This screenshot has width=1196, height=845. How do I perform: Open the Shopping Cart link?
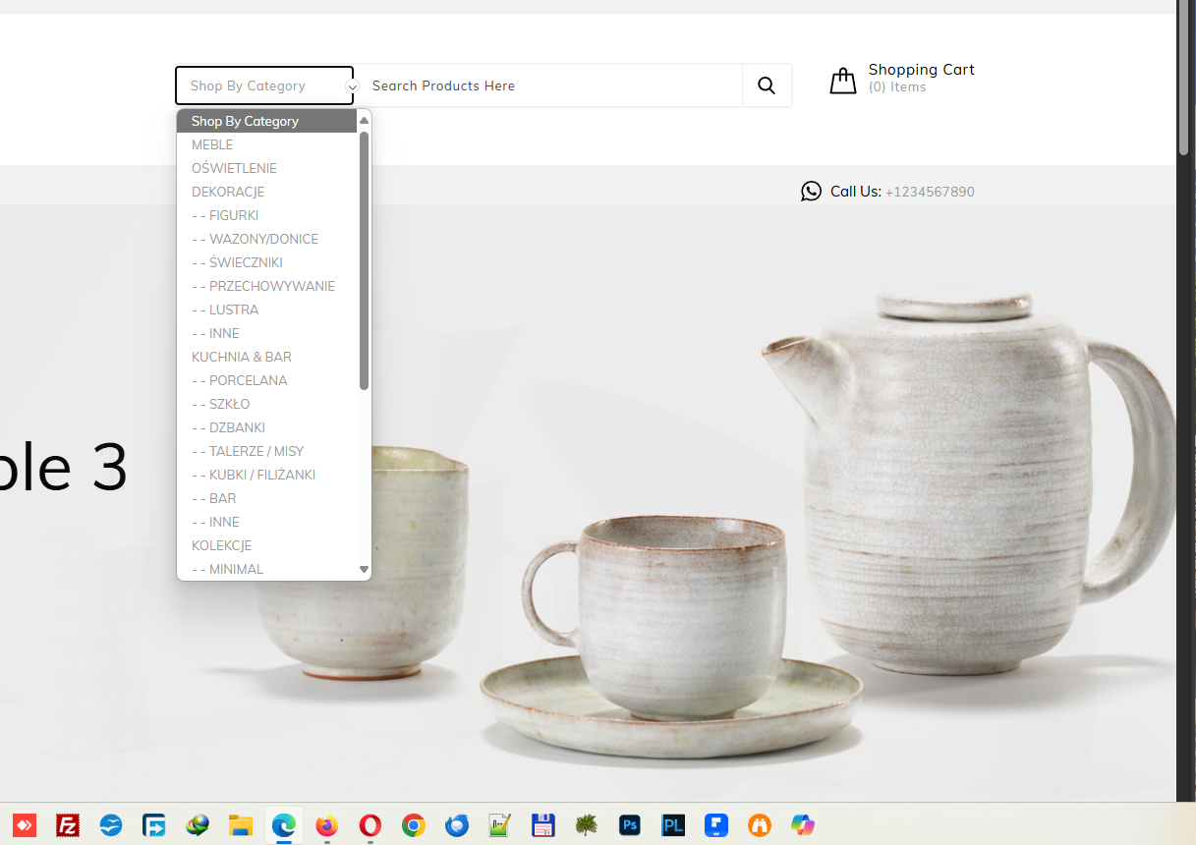[x=922, y=70]
